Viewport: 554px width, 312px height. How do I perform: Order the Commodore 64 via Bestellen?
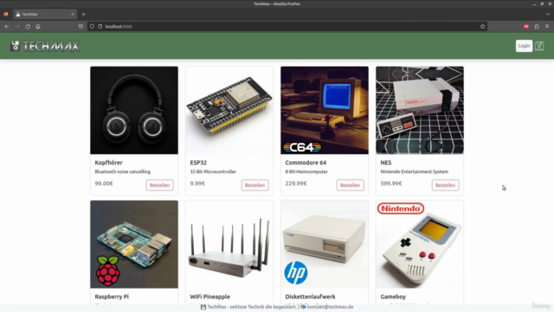[x=350, y=185]
